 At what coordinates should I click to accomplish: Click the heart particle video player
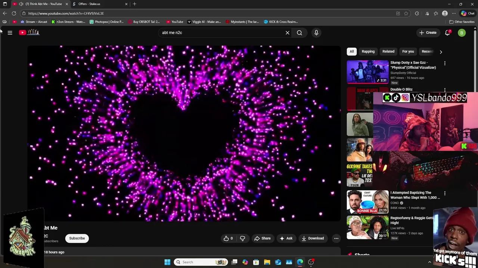(x=184, y=134)
